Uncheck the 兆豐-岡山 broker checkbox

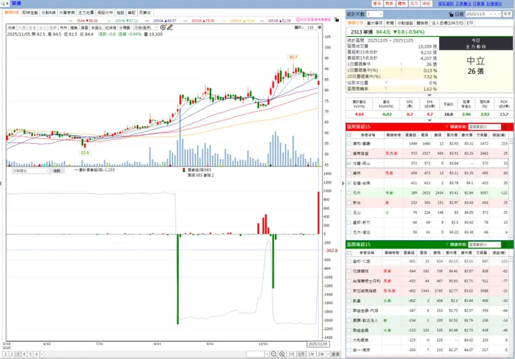click(349, 163)
